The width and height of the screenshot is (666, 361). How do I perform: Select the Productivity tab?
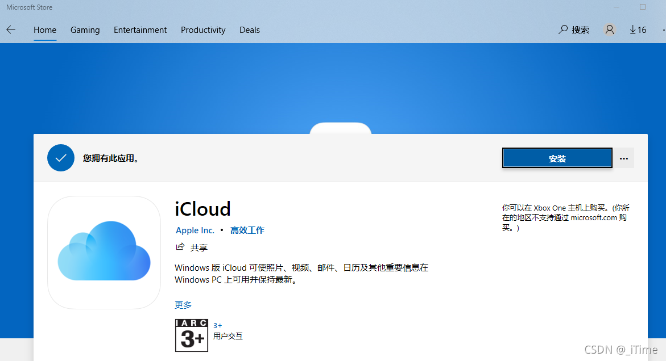click(x=203, y=30)
